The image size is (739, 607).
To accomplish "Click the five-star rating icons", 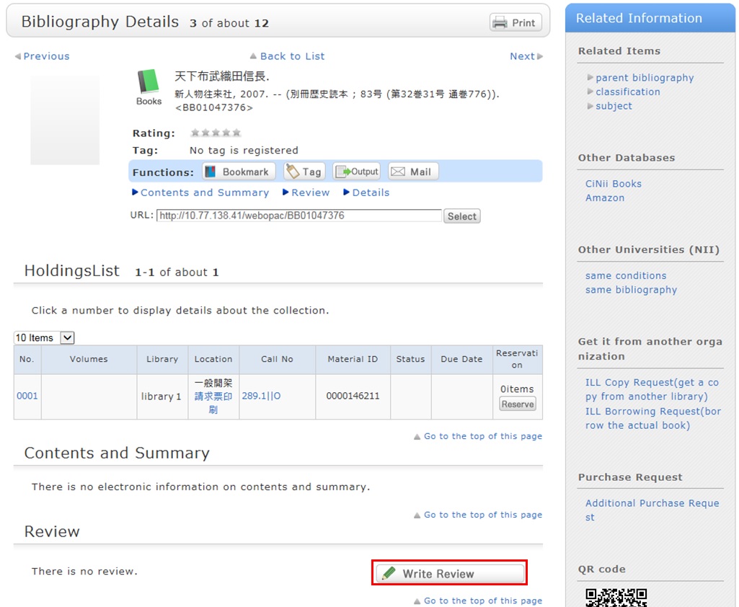I will [216, 133].
